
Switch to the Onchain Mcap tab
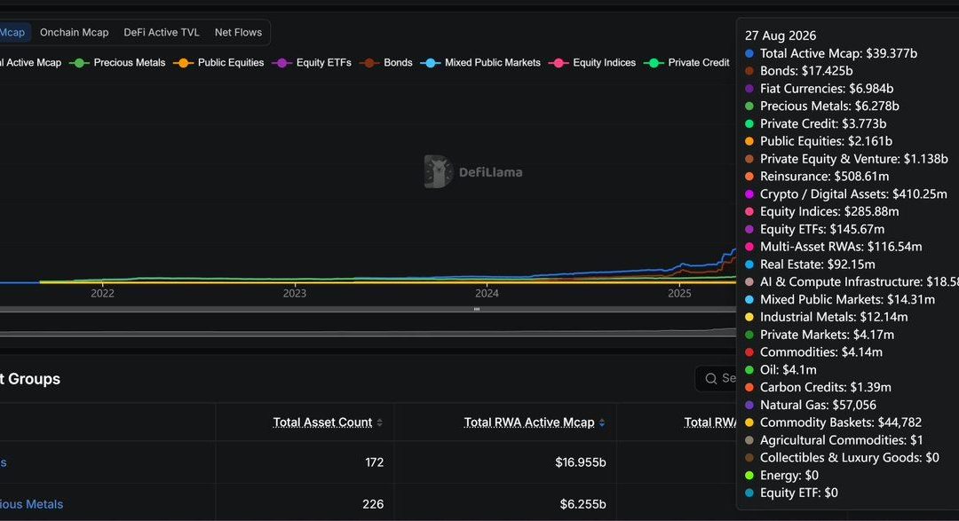[74, 33]
